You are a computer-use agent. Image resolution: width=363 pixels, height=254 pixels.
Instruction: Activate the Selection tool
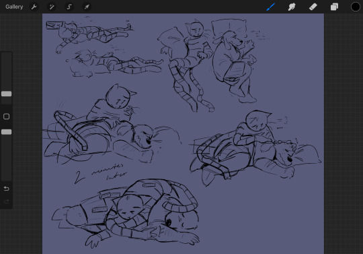[69, 7]
